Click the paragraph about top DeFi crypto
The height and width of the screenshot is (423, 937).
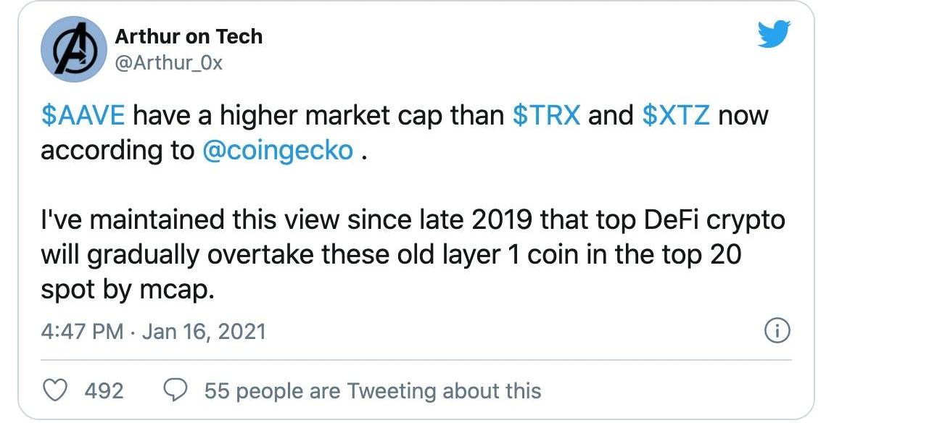(x=413, y=255)
